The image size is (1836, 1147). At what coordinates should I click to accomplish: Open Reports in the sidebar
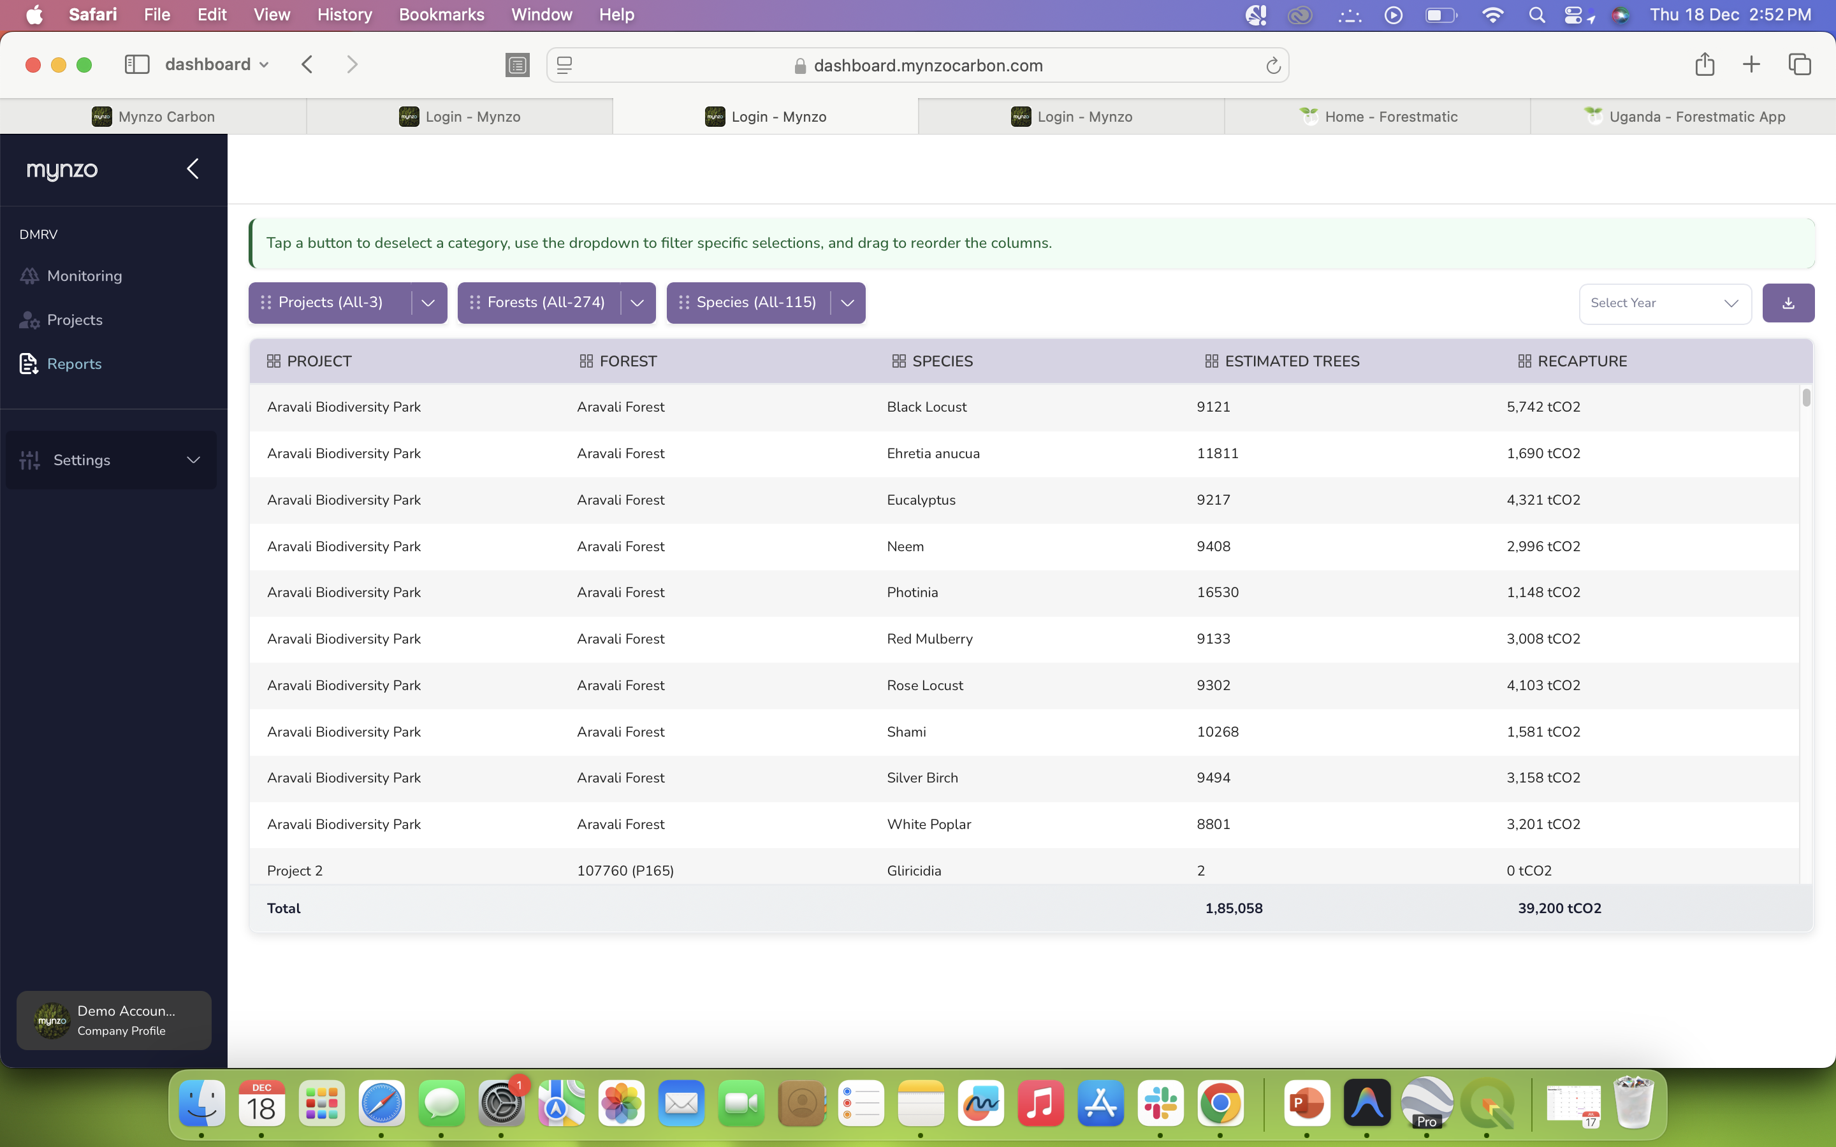click(x=73, y=364)
